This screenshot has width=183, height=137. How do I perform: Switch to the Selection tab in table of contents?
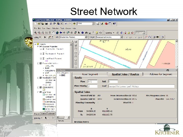(51, 113)
